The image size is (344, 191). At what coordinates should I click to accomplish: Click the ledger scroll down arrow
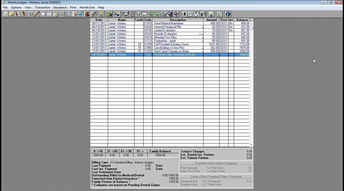252,145
